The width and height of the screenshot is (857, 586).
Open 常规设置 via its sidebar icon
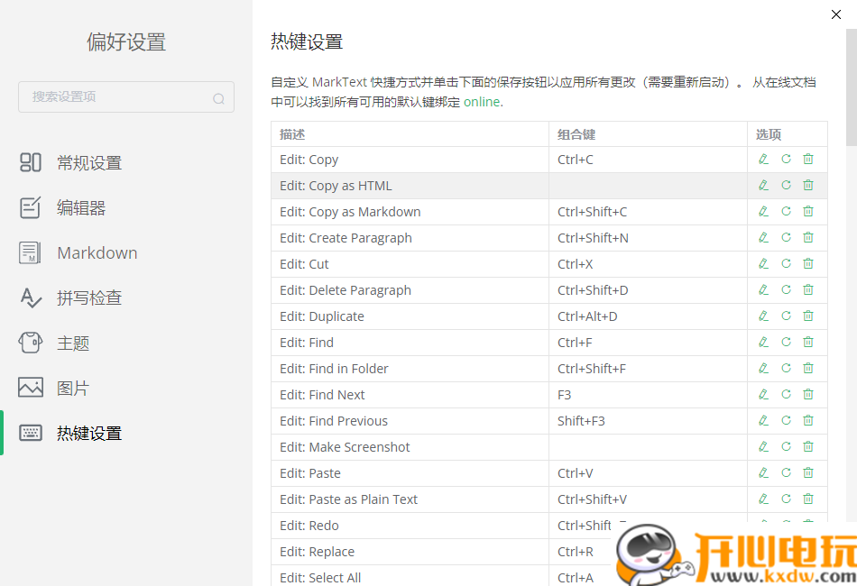click(31, 162)
